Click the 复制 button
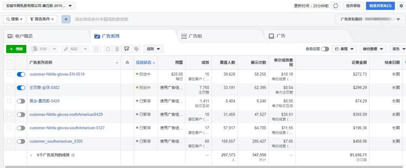This screenshot has height=168, width=406. (x=39, y=49)
